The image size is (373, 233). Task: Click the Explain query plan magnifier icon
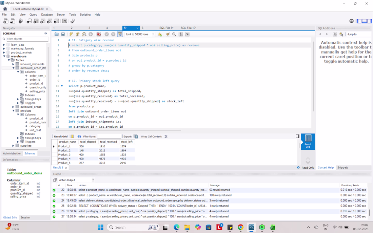coord(84,34)
